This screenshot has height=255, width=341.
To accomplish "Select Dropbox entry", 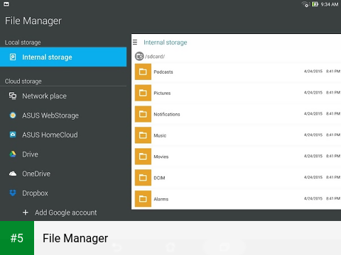I will [63, 193].
